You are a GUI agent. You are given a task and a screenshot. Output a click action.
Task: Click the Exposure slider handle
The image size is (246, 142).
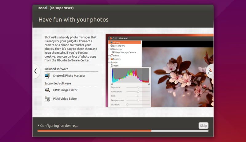(x=138, y=87)
